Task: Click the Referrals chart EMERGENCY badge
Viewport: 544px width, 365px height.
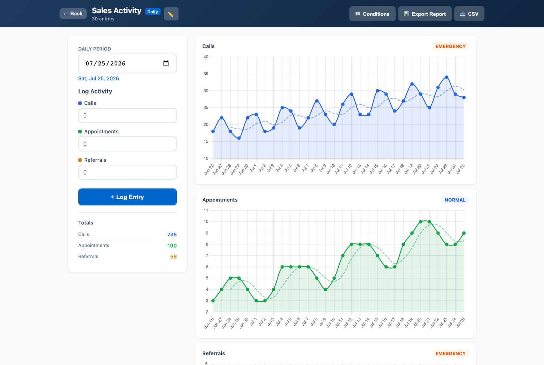Action: click(x=451, y=353)
